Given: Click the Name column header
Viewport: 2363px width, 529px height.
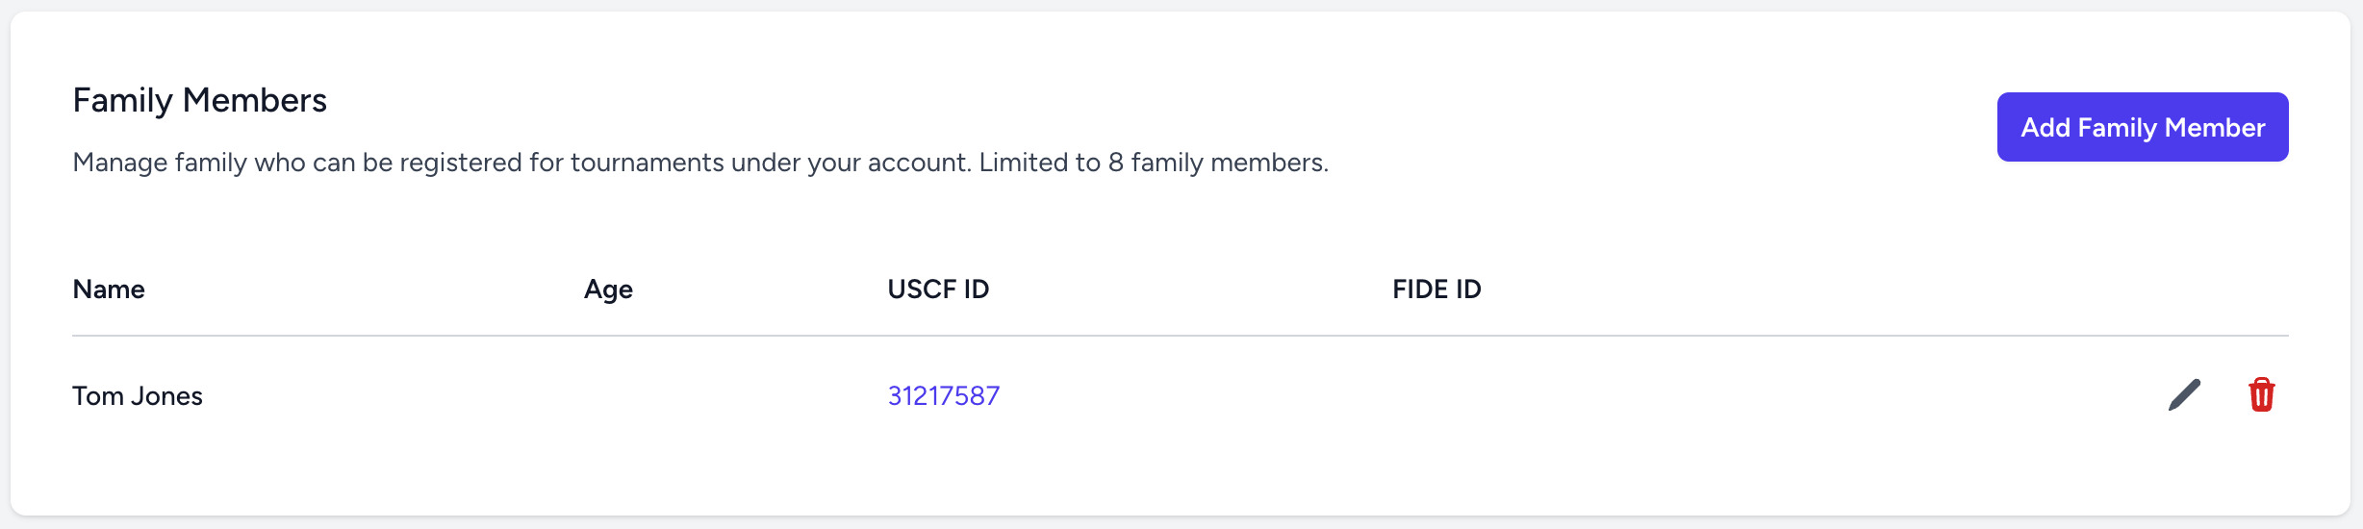Looking at the screenshot, I should tap(109, 290).
